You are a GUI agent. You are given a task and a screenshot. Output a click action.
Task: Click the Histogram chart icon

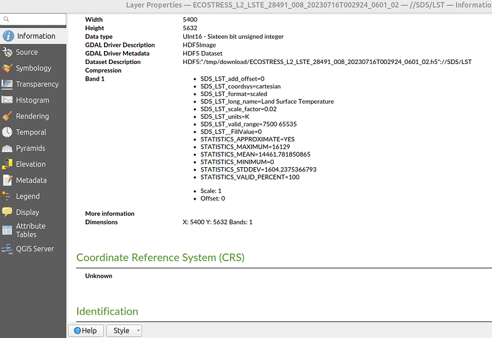pos(7,100)
